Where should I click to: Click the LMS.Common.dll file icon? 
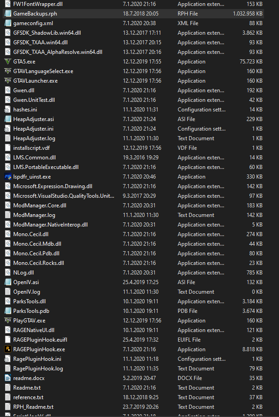pyautogui.click(x=8, y=158)
